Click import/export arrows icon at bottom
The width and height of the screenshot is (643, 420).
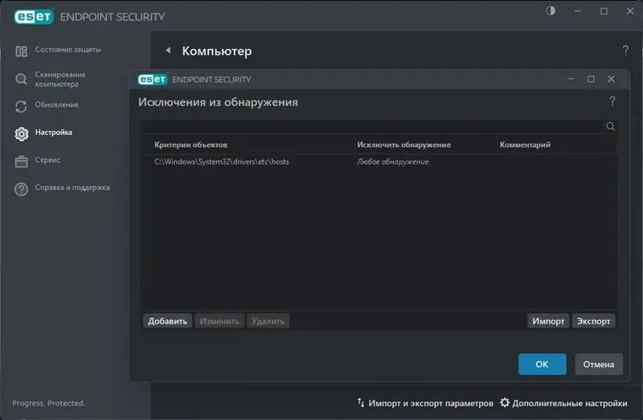[x=361, y=403]
